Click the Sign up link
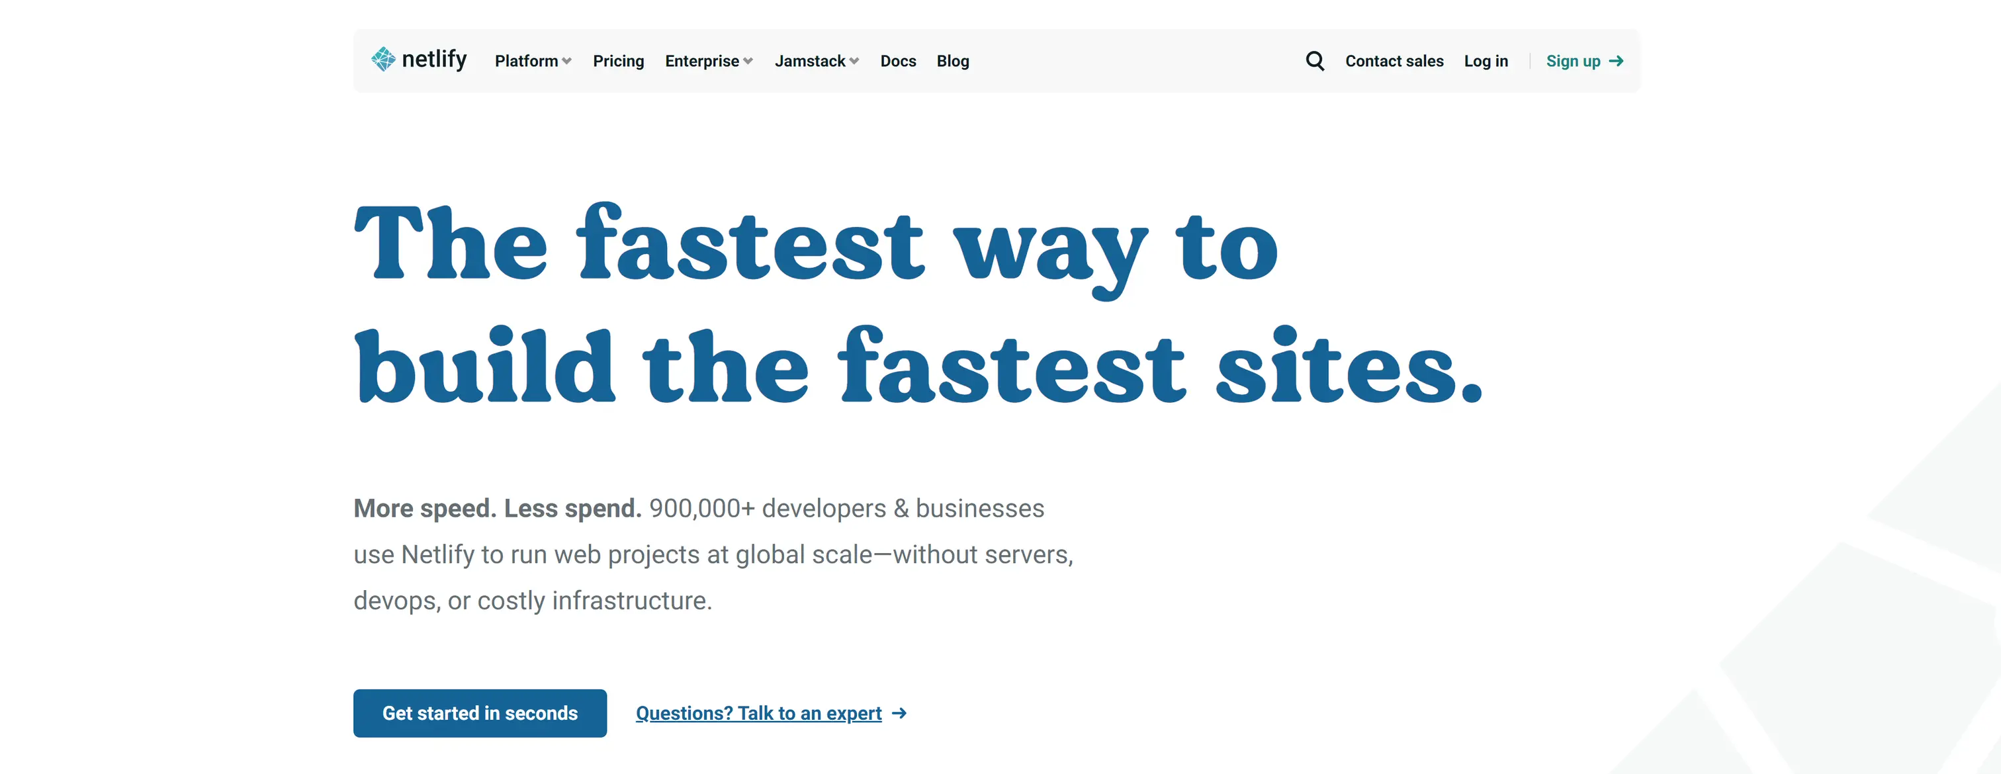This screenshot has height=774, width=2001. (x=1573, y=61)
